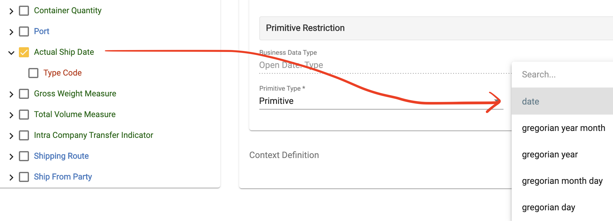The height and width of the screenshot is (221, 613).
Task: Select "date" from the type list
Action: pos(531,101)
